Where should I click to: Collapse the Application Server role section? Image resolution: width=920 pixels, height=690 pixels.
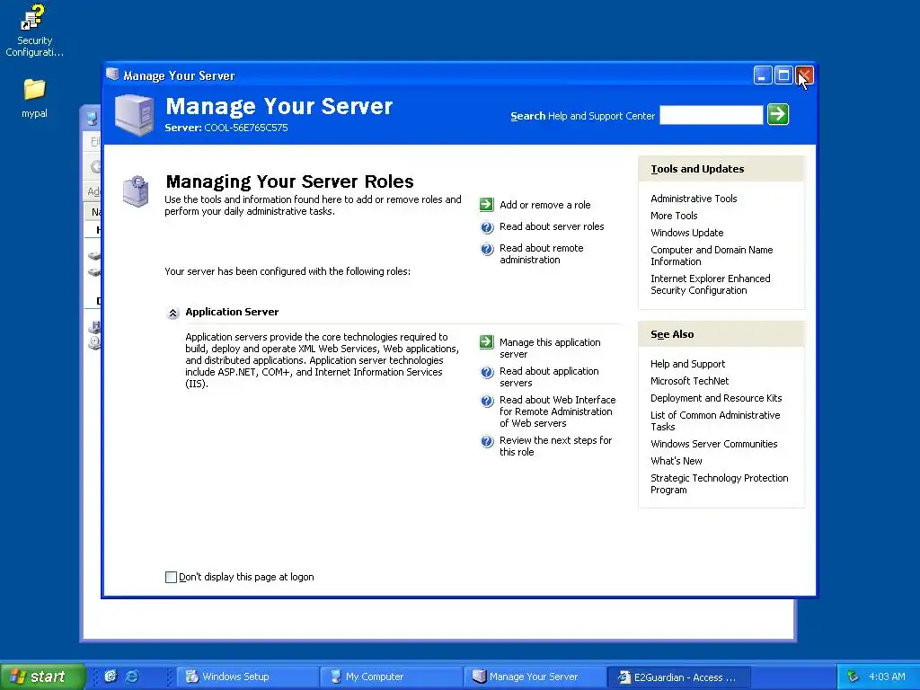172,314
